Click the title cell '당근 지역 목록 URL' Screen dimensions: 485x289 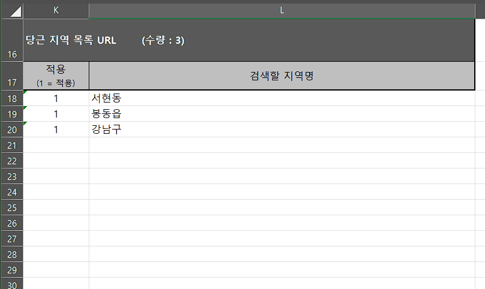point(71,40)
